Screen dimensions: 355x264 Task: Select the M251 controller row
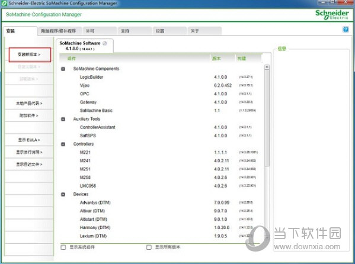(x=161, y=169)
